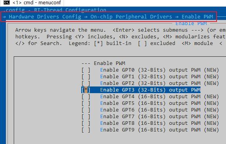This screenshot has height=144, width=226.
Task: Select the cmd - menuconf tab
Action: [32, 3]
